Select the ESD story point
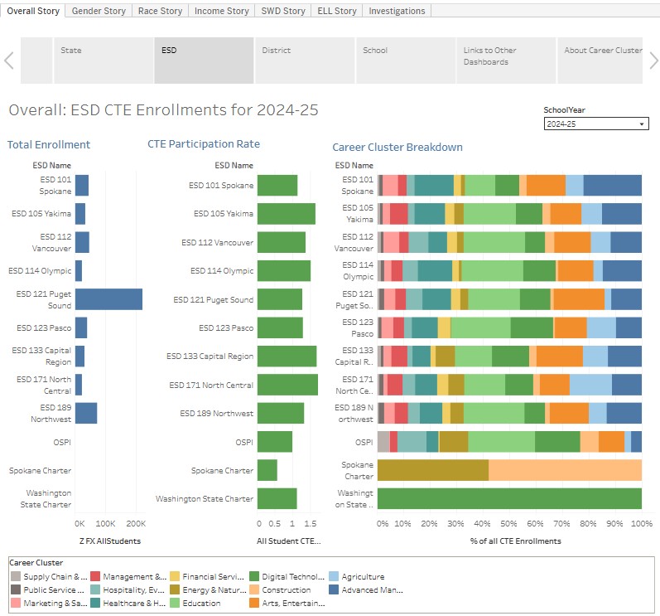 point(204,61)
